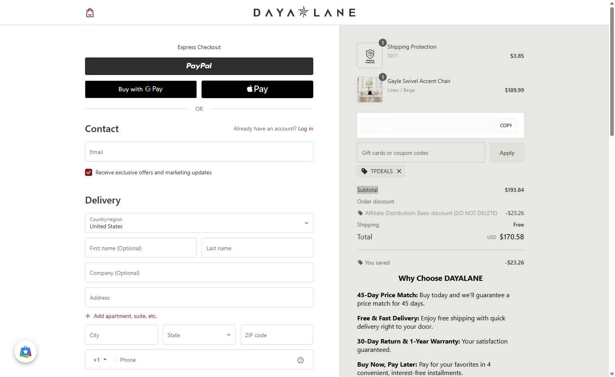Click the scrollbar up arrow

click(612, 3)
